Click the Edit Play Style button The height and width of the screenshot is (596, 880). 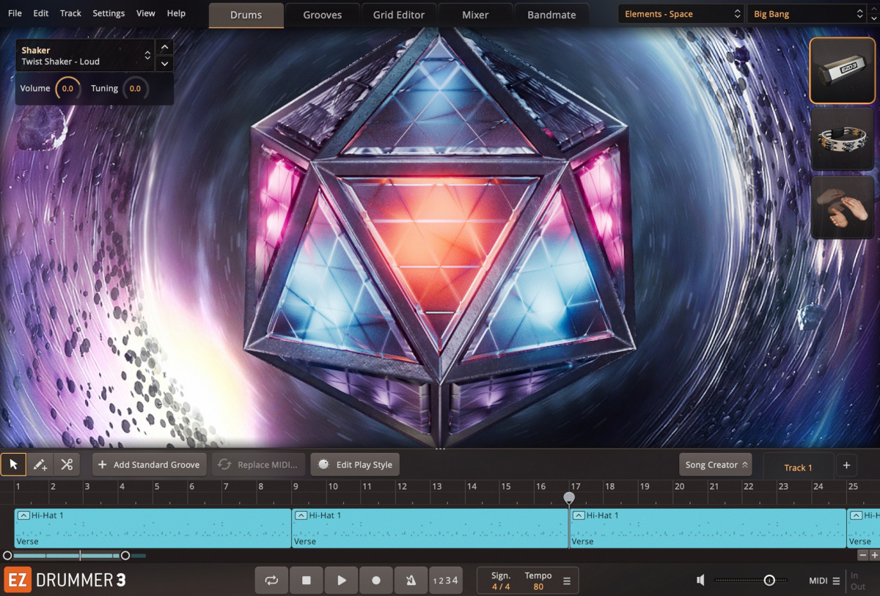(355, 464)
